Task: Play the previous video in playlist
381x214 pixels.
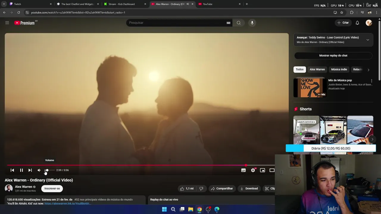Action: [12, 170]
